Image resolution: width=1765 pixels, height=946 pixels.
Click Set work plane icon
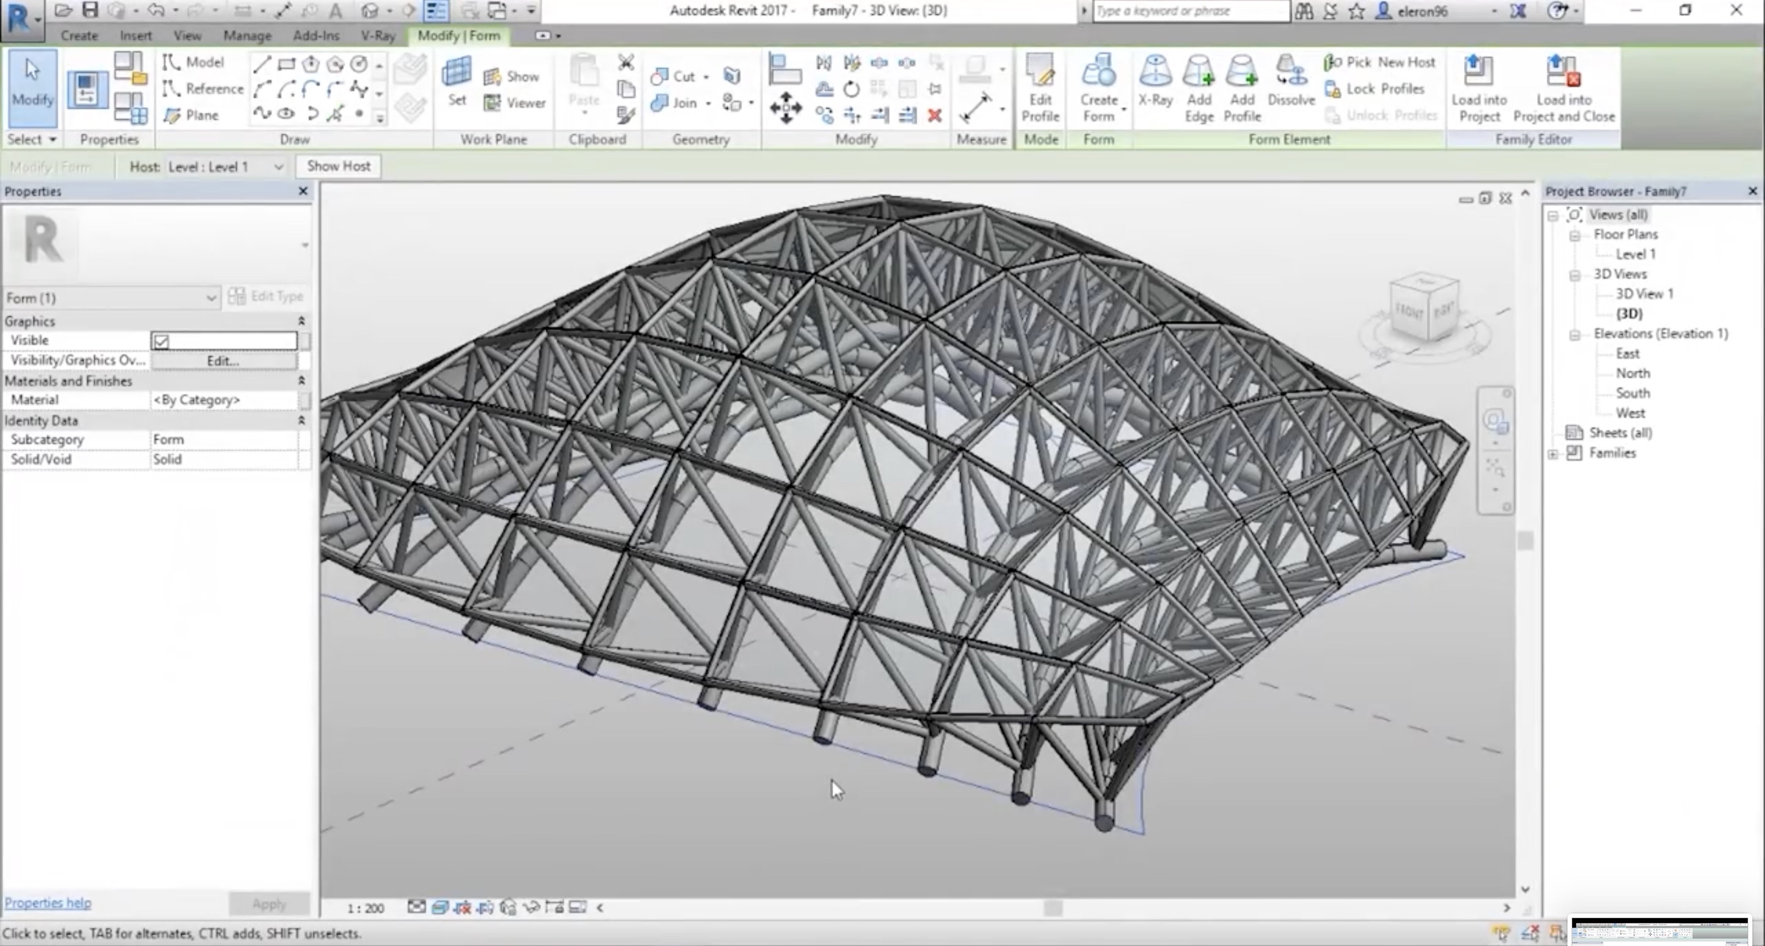coord(457,81)
